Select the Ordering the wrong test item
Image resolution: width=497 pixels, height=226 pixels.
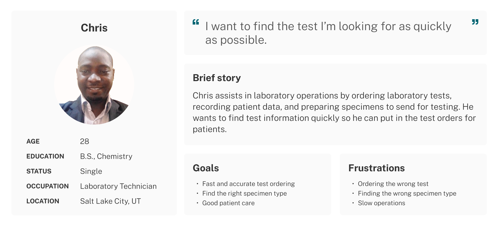[393, 184]
